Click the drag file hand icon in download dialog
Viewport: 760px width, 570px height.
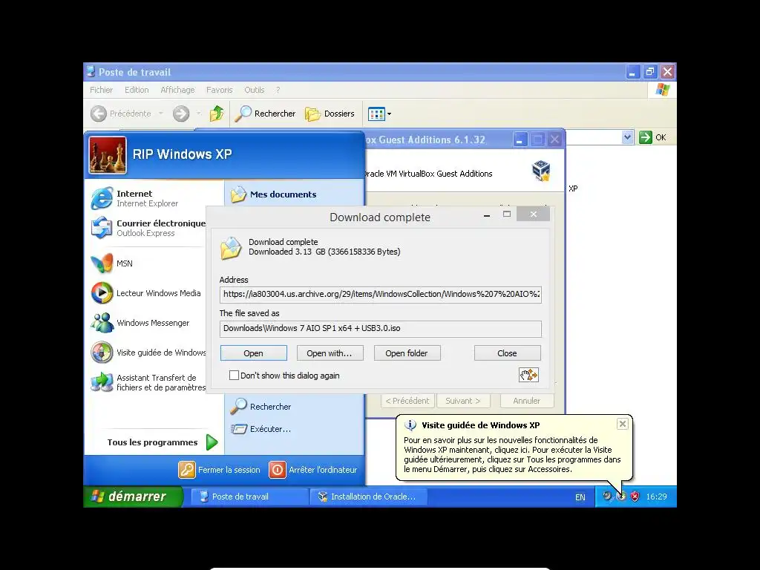528,375
